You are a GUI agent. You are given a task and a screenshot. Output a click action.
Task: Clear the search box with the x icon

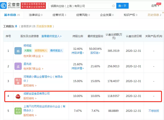pyautogui.click(x=113, y=6)
